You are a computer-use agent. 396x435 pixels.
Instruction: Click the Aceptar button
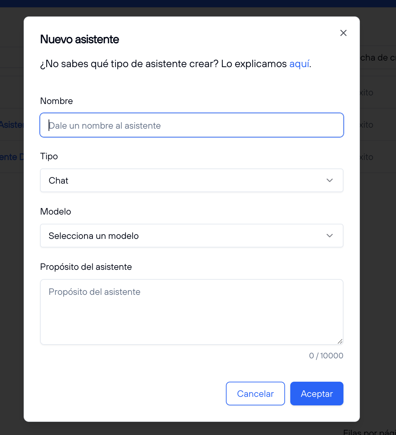click(316, 394)
